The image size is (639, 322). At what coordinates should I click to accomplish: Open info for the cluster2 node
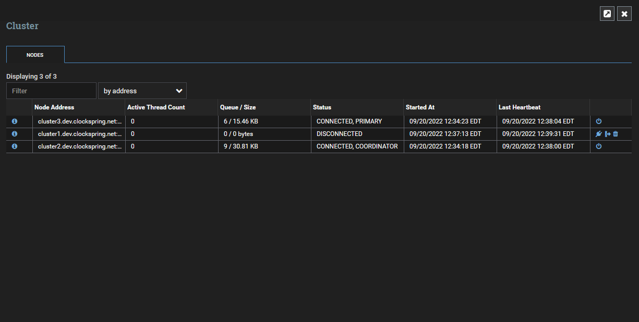[x=15, y=146]
